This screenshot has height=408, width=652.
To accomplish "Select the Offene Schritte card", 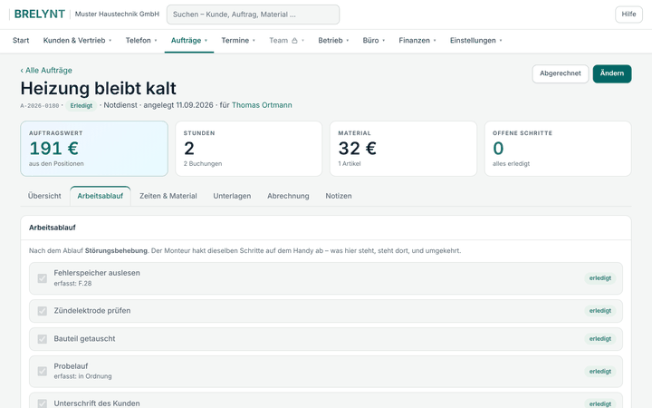I will tap(558, 149).
